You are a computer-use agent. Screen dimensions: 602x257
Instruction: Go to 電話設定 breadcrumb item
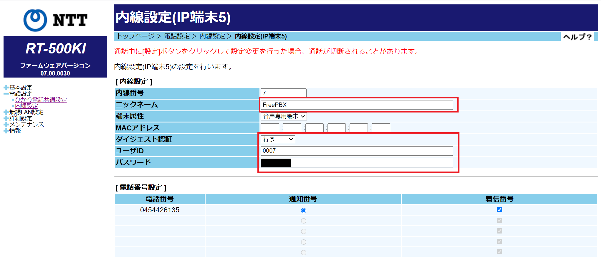point(177,36)
